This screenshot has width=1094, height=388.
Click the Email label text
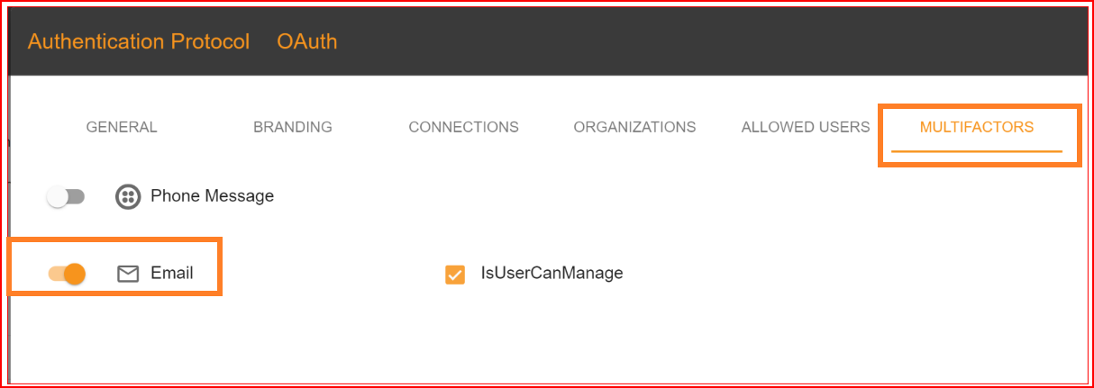point(171,273)
